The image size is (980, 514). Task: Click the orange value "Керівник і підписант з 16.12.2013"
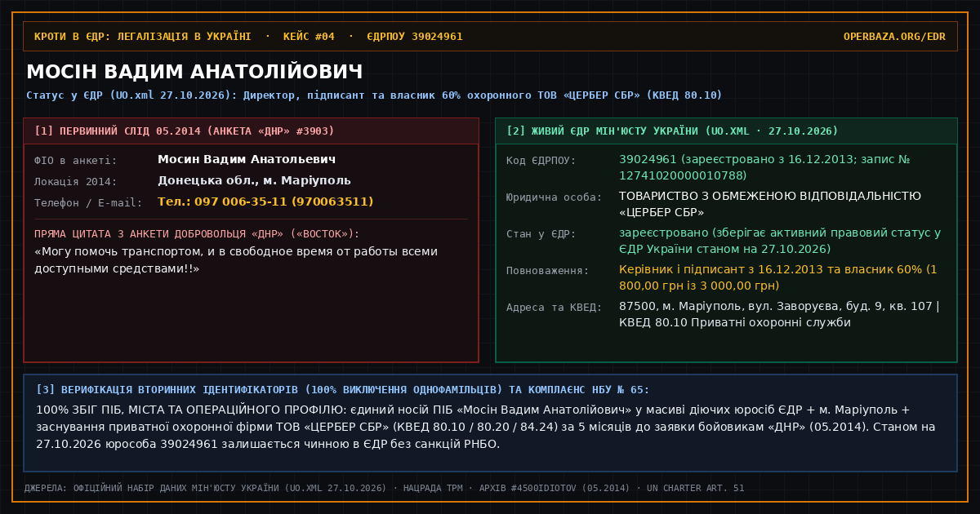(778, 277)
